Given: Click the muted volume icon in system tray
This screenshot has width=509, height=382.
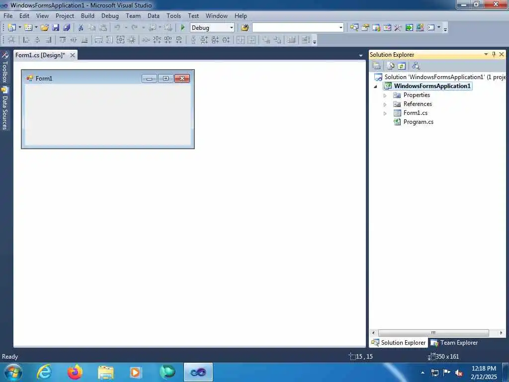Looking at the screenshot, I should click(459, 373).
